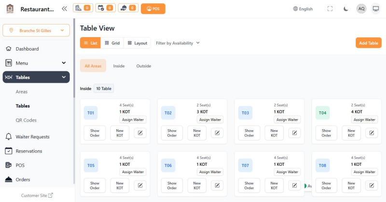Show order for table T05

95,186
